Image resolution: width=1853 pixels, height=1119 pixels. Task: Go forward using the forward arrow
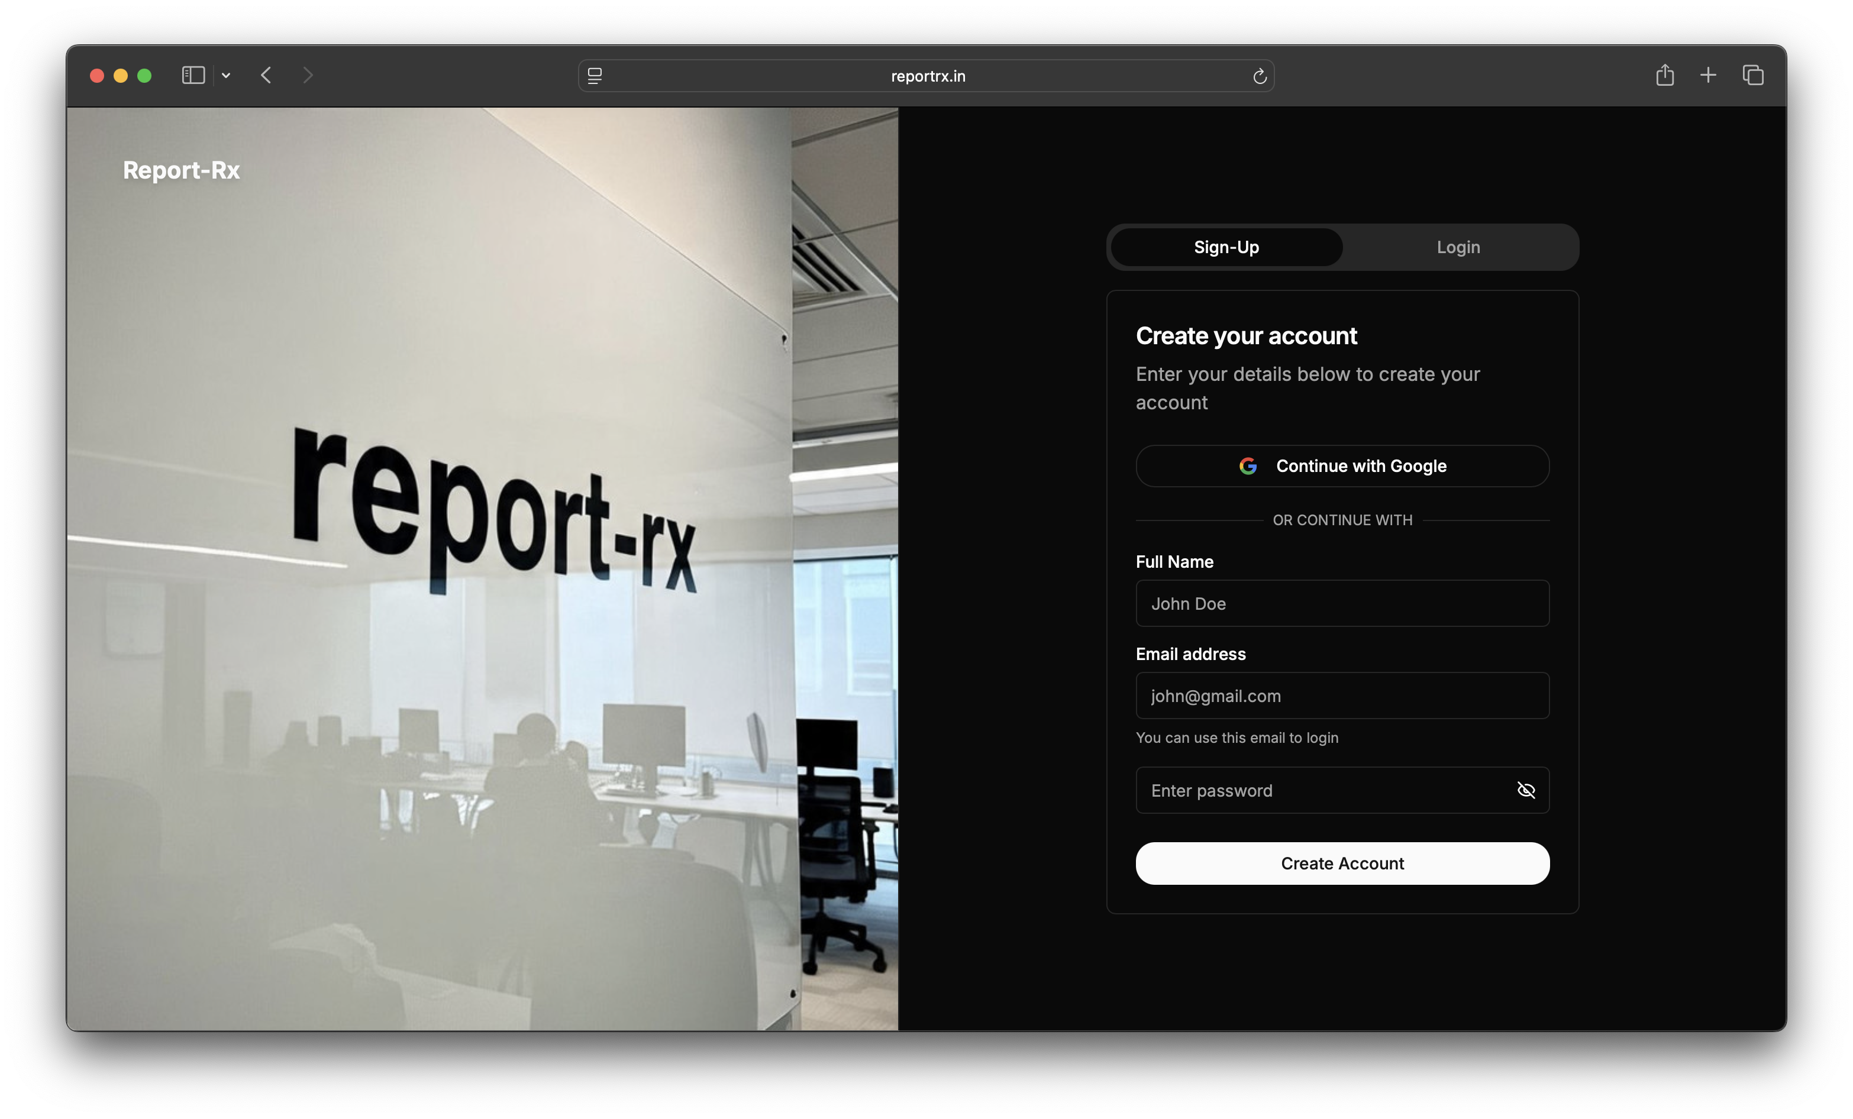click(x=308, y=75)
